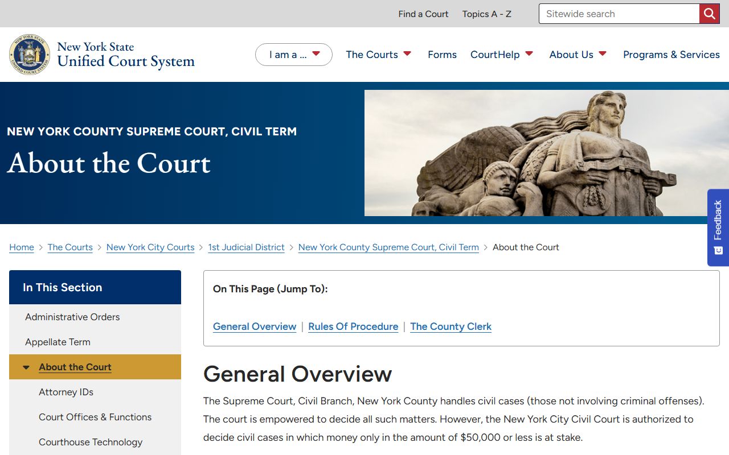Open the Find a Court link

coord(423,14)
